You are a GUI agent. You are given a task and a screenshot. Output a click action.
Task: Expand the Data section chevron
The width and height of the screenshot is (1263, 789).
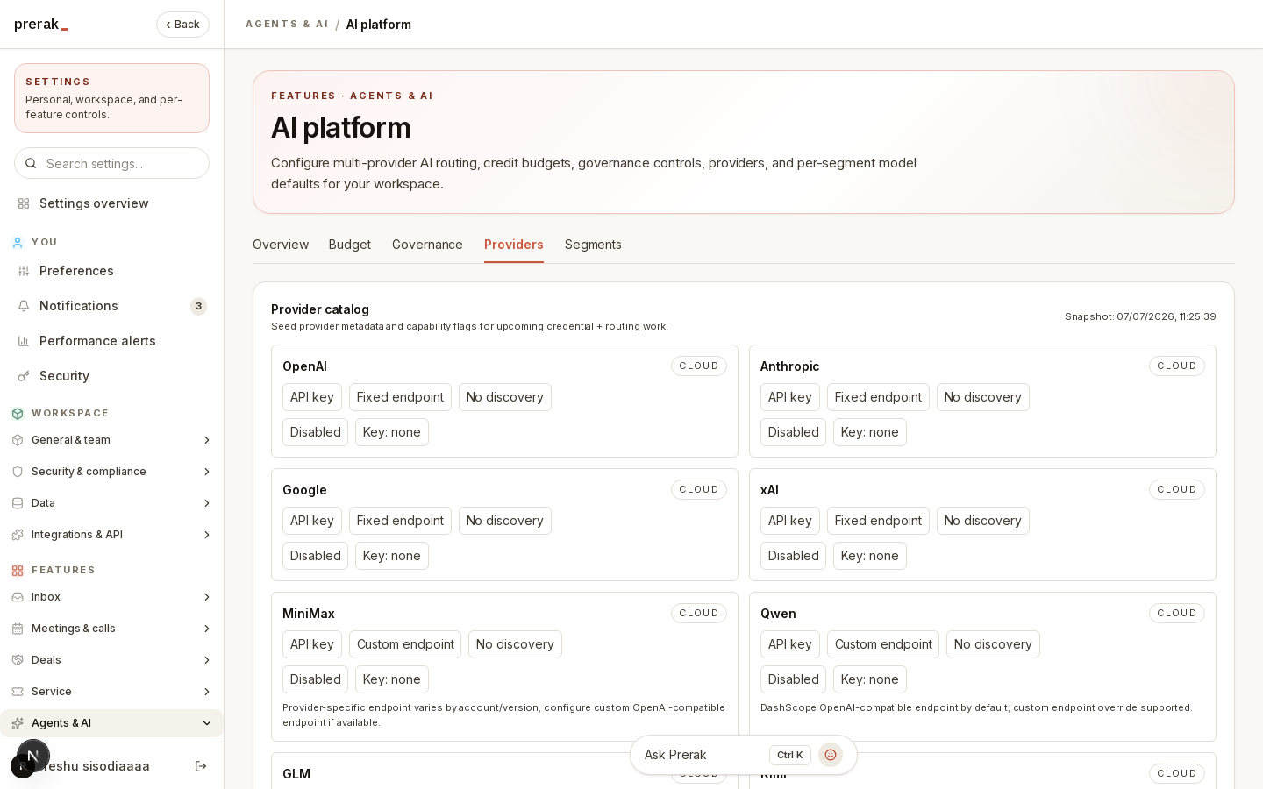207,503
